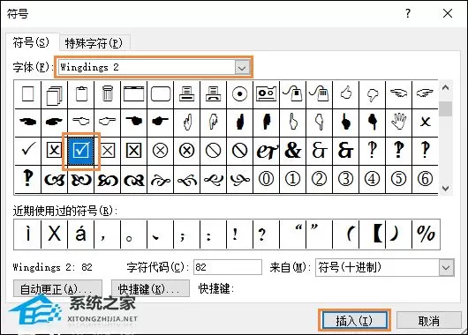
Task: Click the symbol grid scroll down arrow
Action: tap(446, 189)
